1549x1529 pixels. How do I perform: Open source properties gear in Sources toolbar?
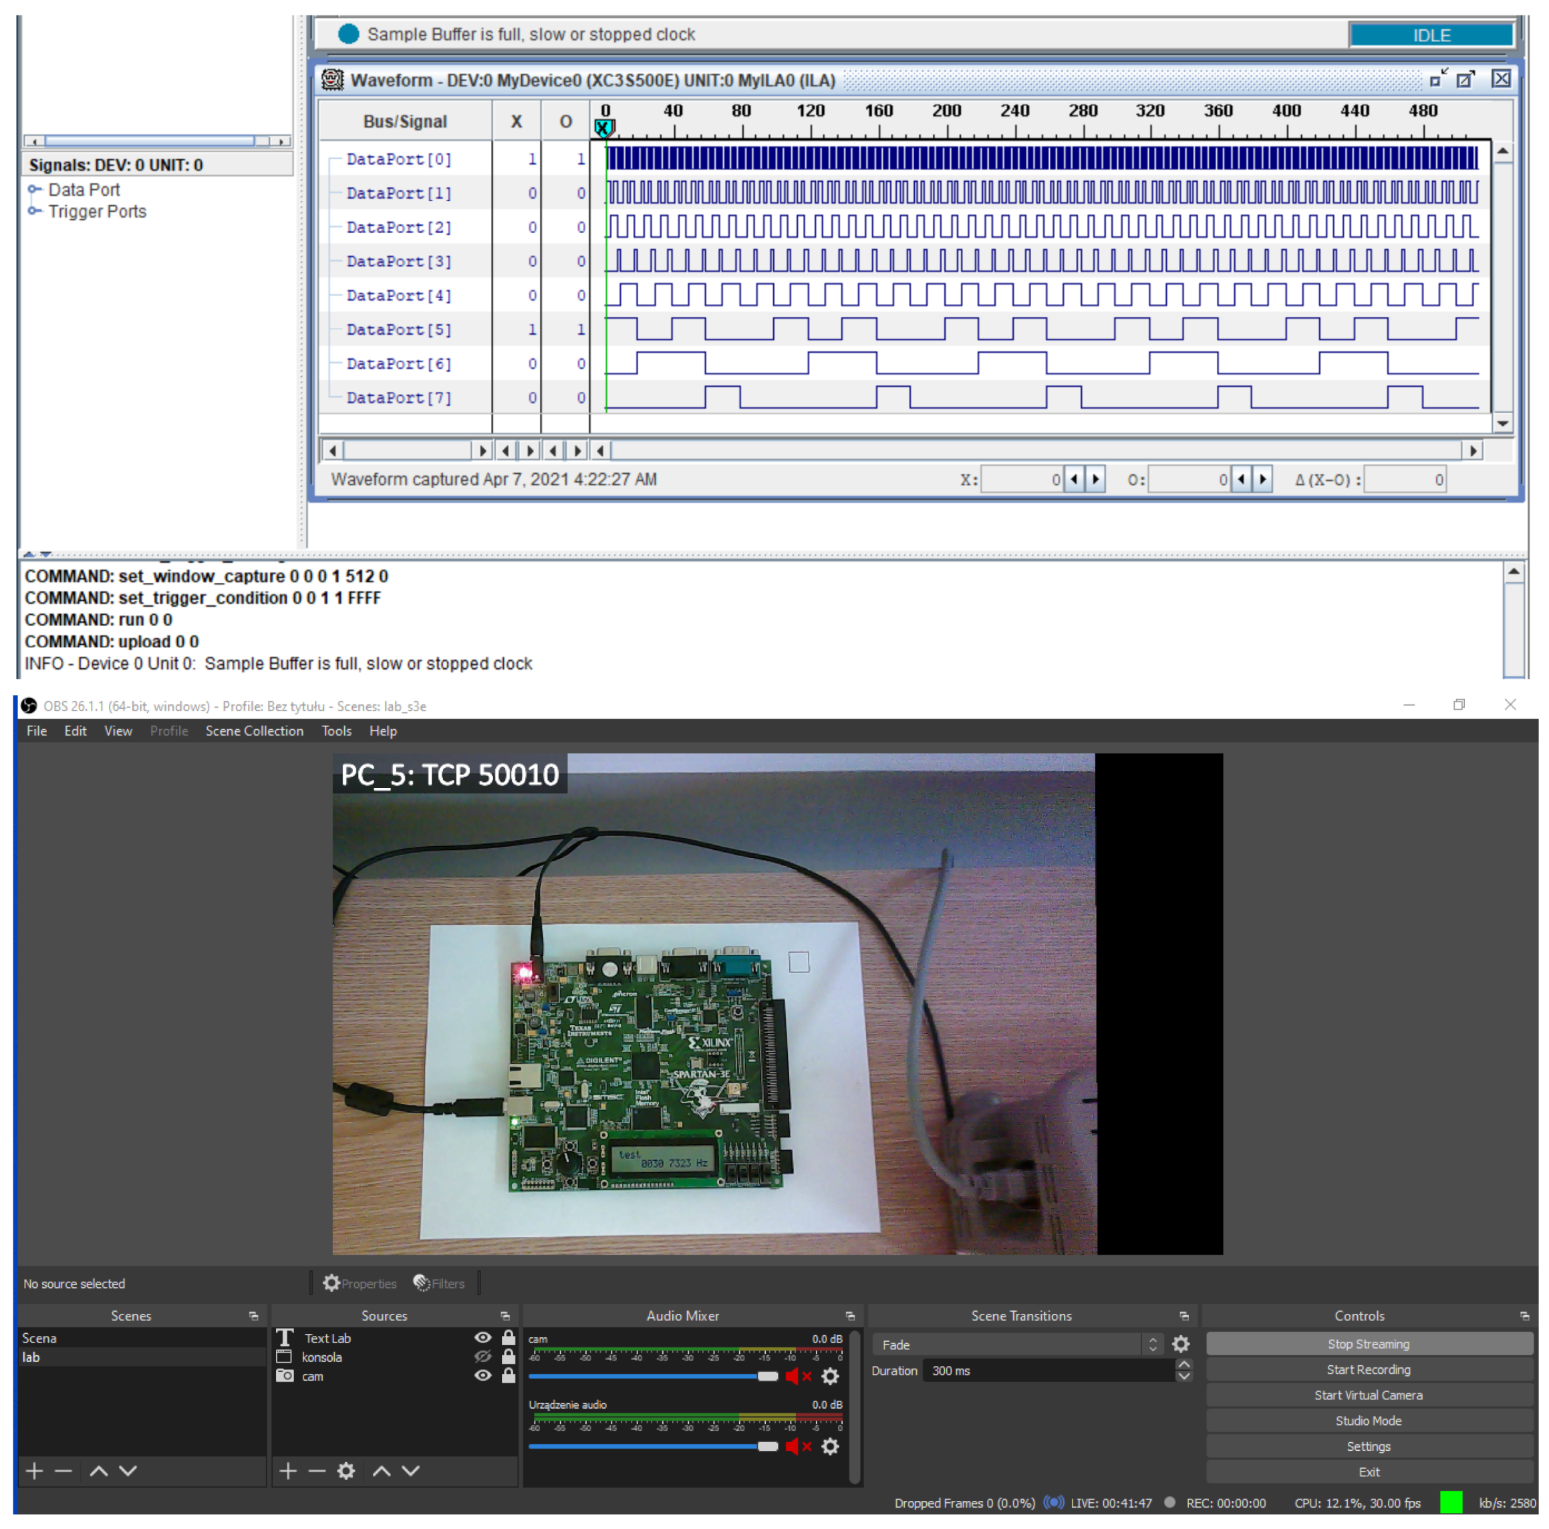tap(345, 1470)
